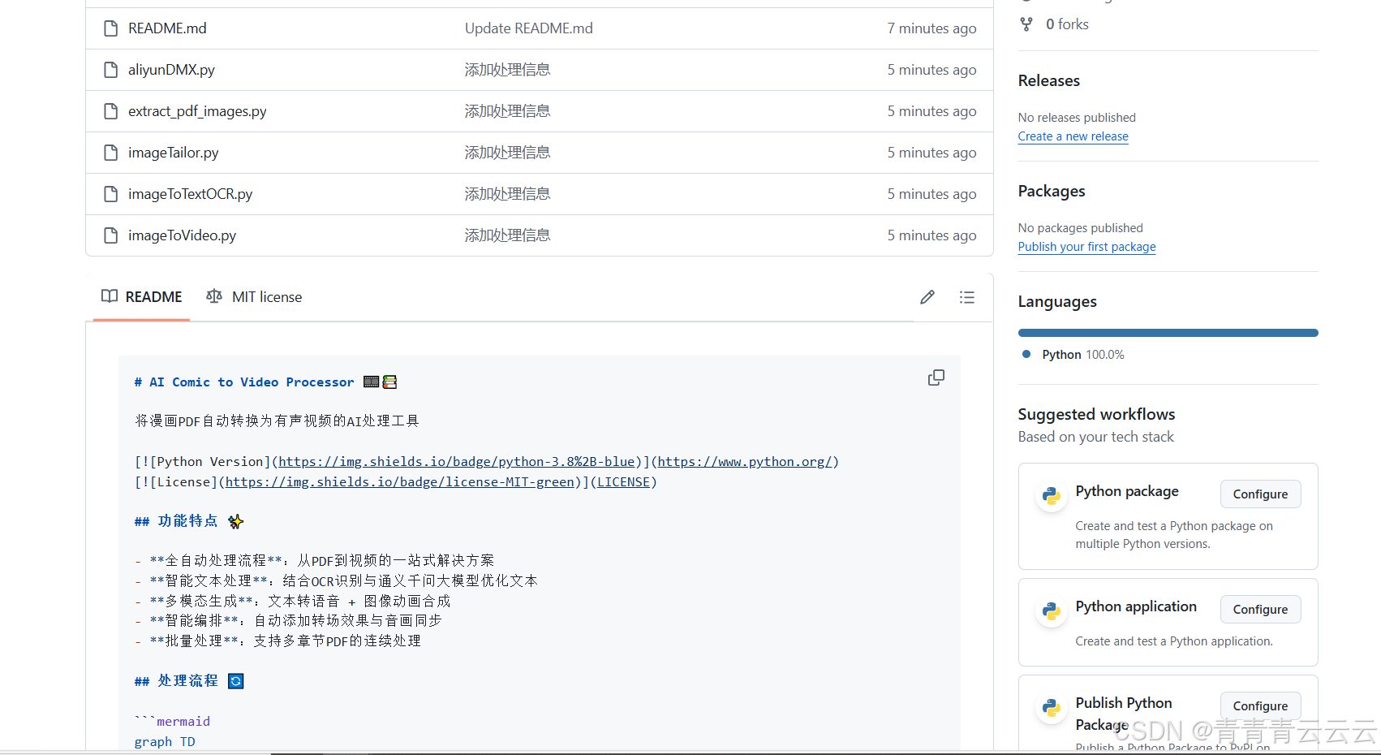Click 'Create a new release' link
The width and height of the screenshot is (1381, 755).
tap(1073, 136)
